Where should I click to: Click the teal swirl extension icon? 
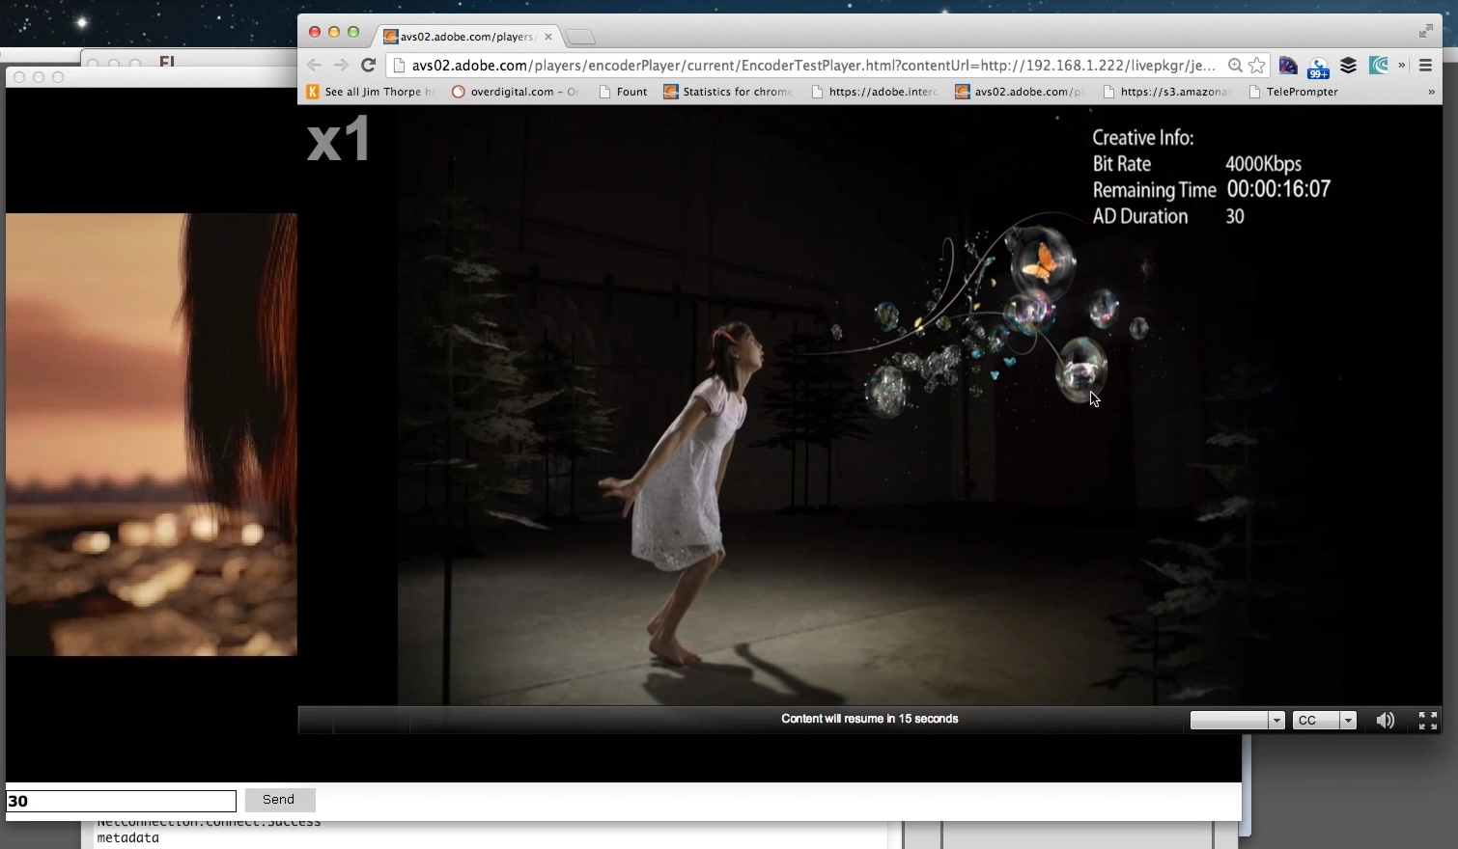(x=1378, y=66)
